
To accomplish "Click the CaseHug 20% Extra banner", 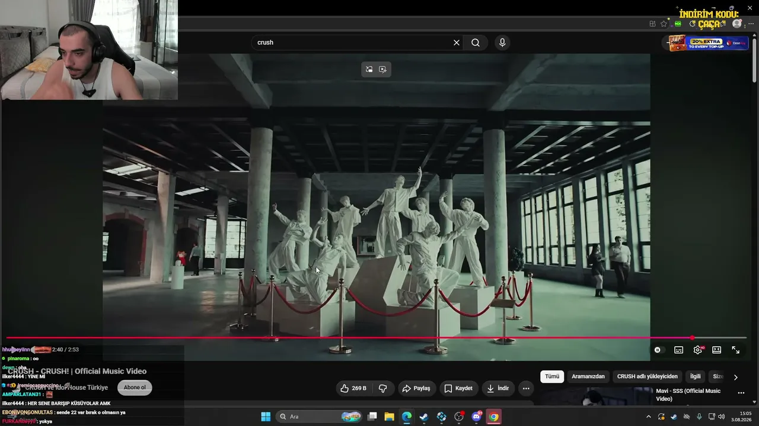I will (708, 43).
